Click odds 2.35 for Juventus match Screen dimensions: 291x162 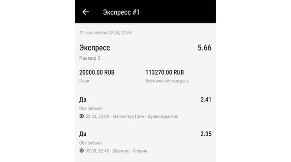(206, 134)
